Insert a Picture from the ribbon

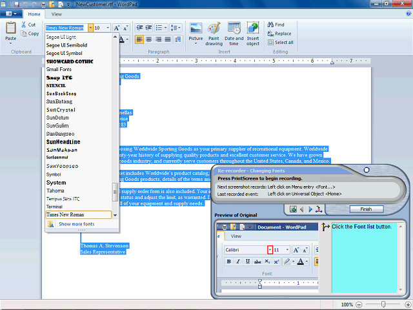(196, 31)
